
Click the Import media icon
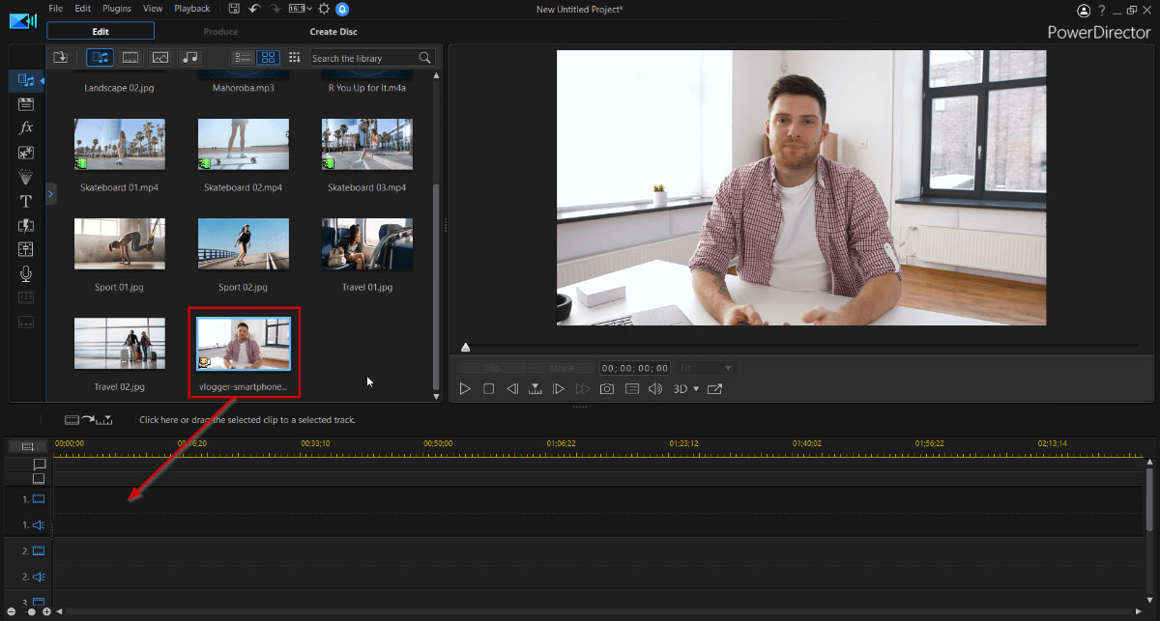pyautogui.click(x=61, y=58)
